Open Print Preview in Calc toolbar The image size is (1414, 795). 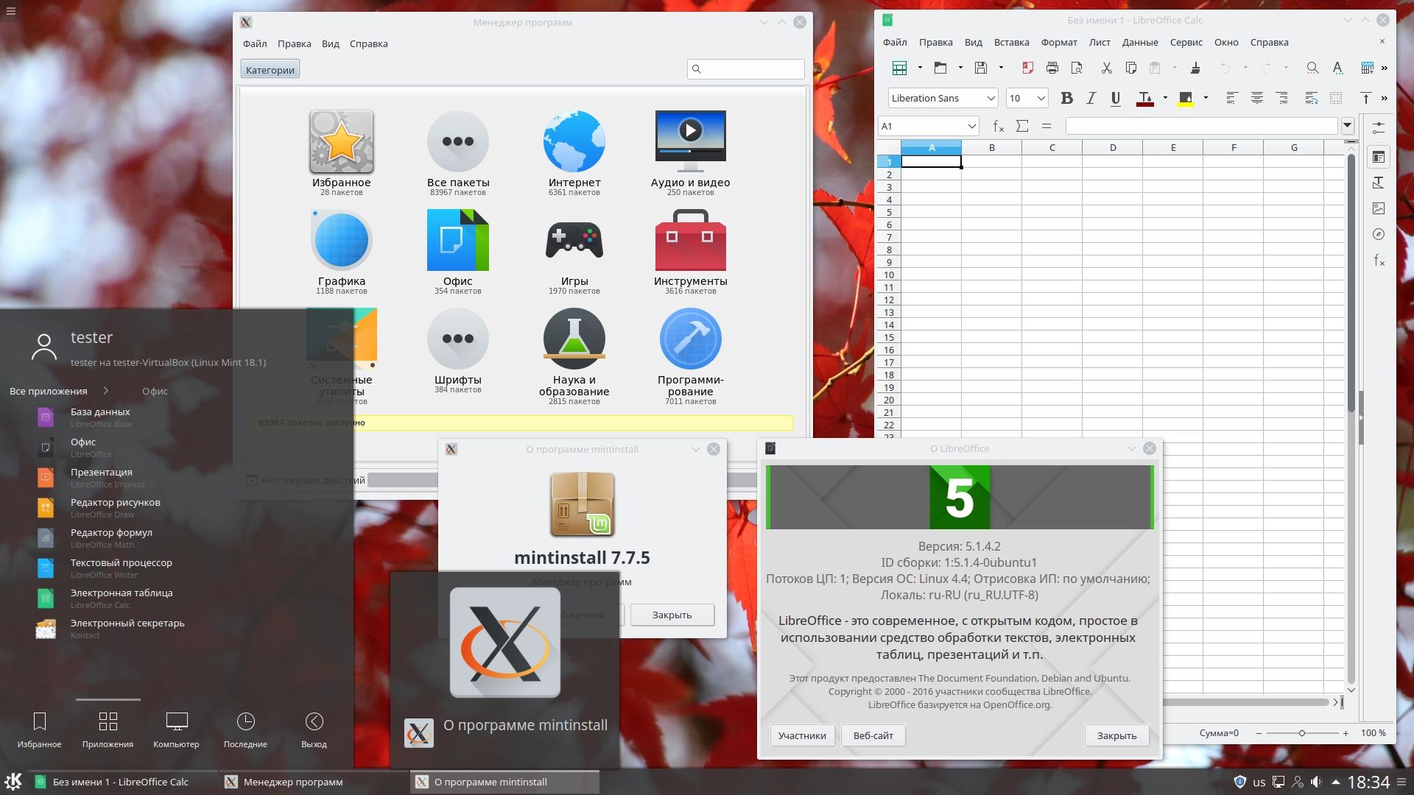(x=1077, y=68)
